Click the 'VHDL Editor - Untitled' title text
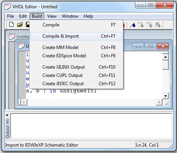 35,7
